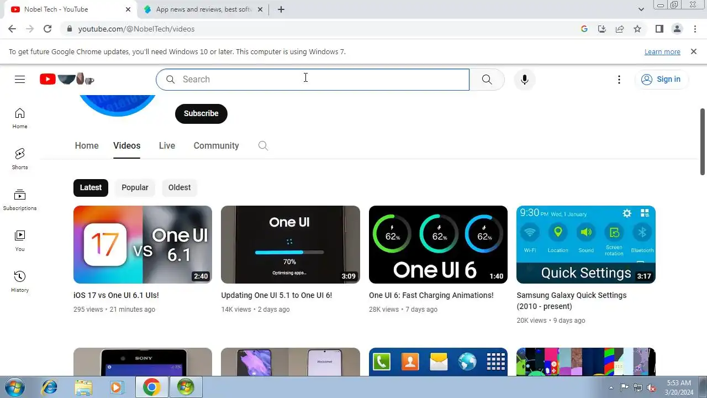707x398 pixels.
Task: Open Chrome side panel
Action: pos(659,29)
